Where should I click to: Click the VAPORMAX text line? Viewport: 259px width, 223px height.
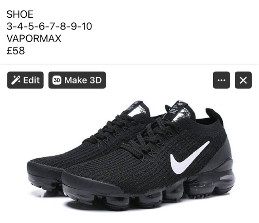point(34,38)
